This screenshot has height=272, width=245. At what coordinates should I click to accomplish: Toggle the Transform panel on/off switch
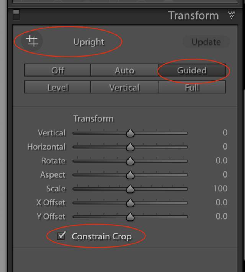click(16, 15)
